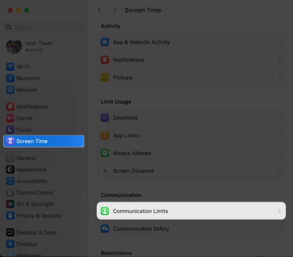Open App & Website Activity
This screenshot has height=257, width=293.
[x=191, y=42]
